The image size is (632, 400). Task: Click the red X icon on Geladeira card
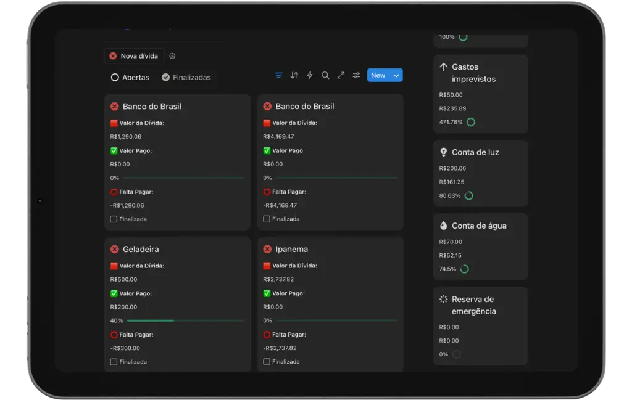click(x=114, y=249)
